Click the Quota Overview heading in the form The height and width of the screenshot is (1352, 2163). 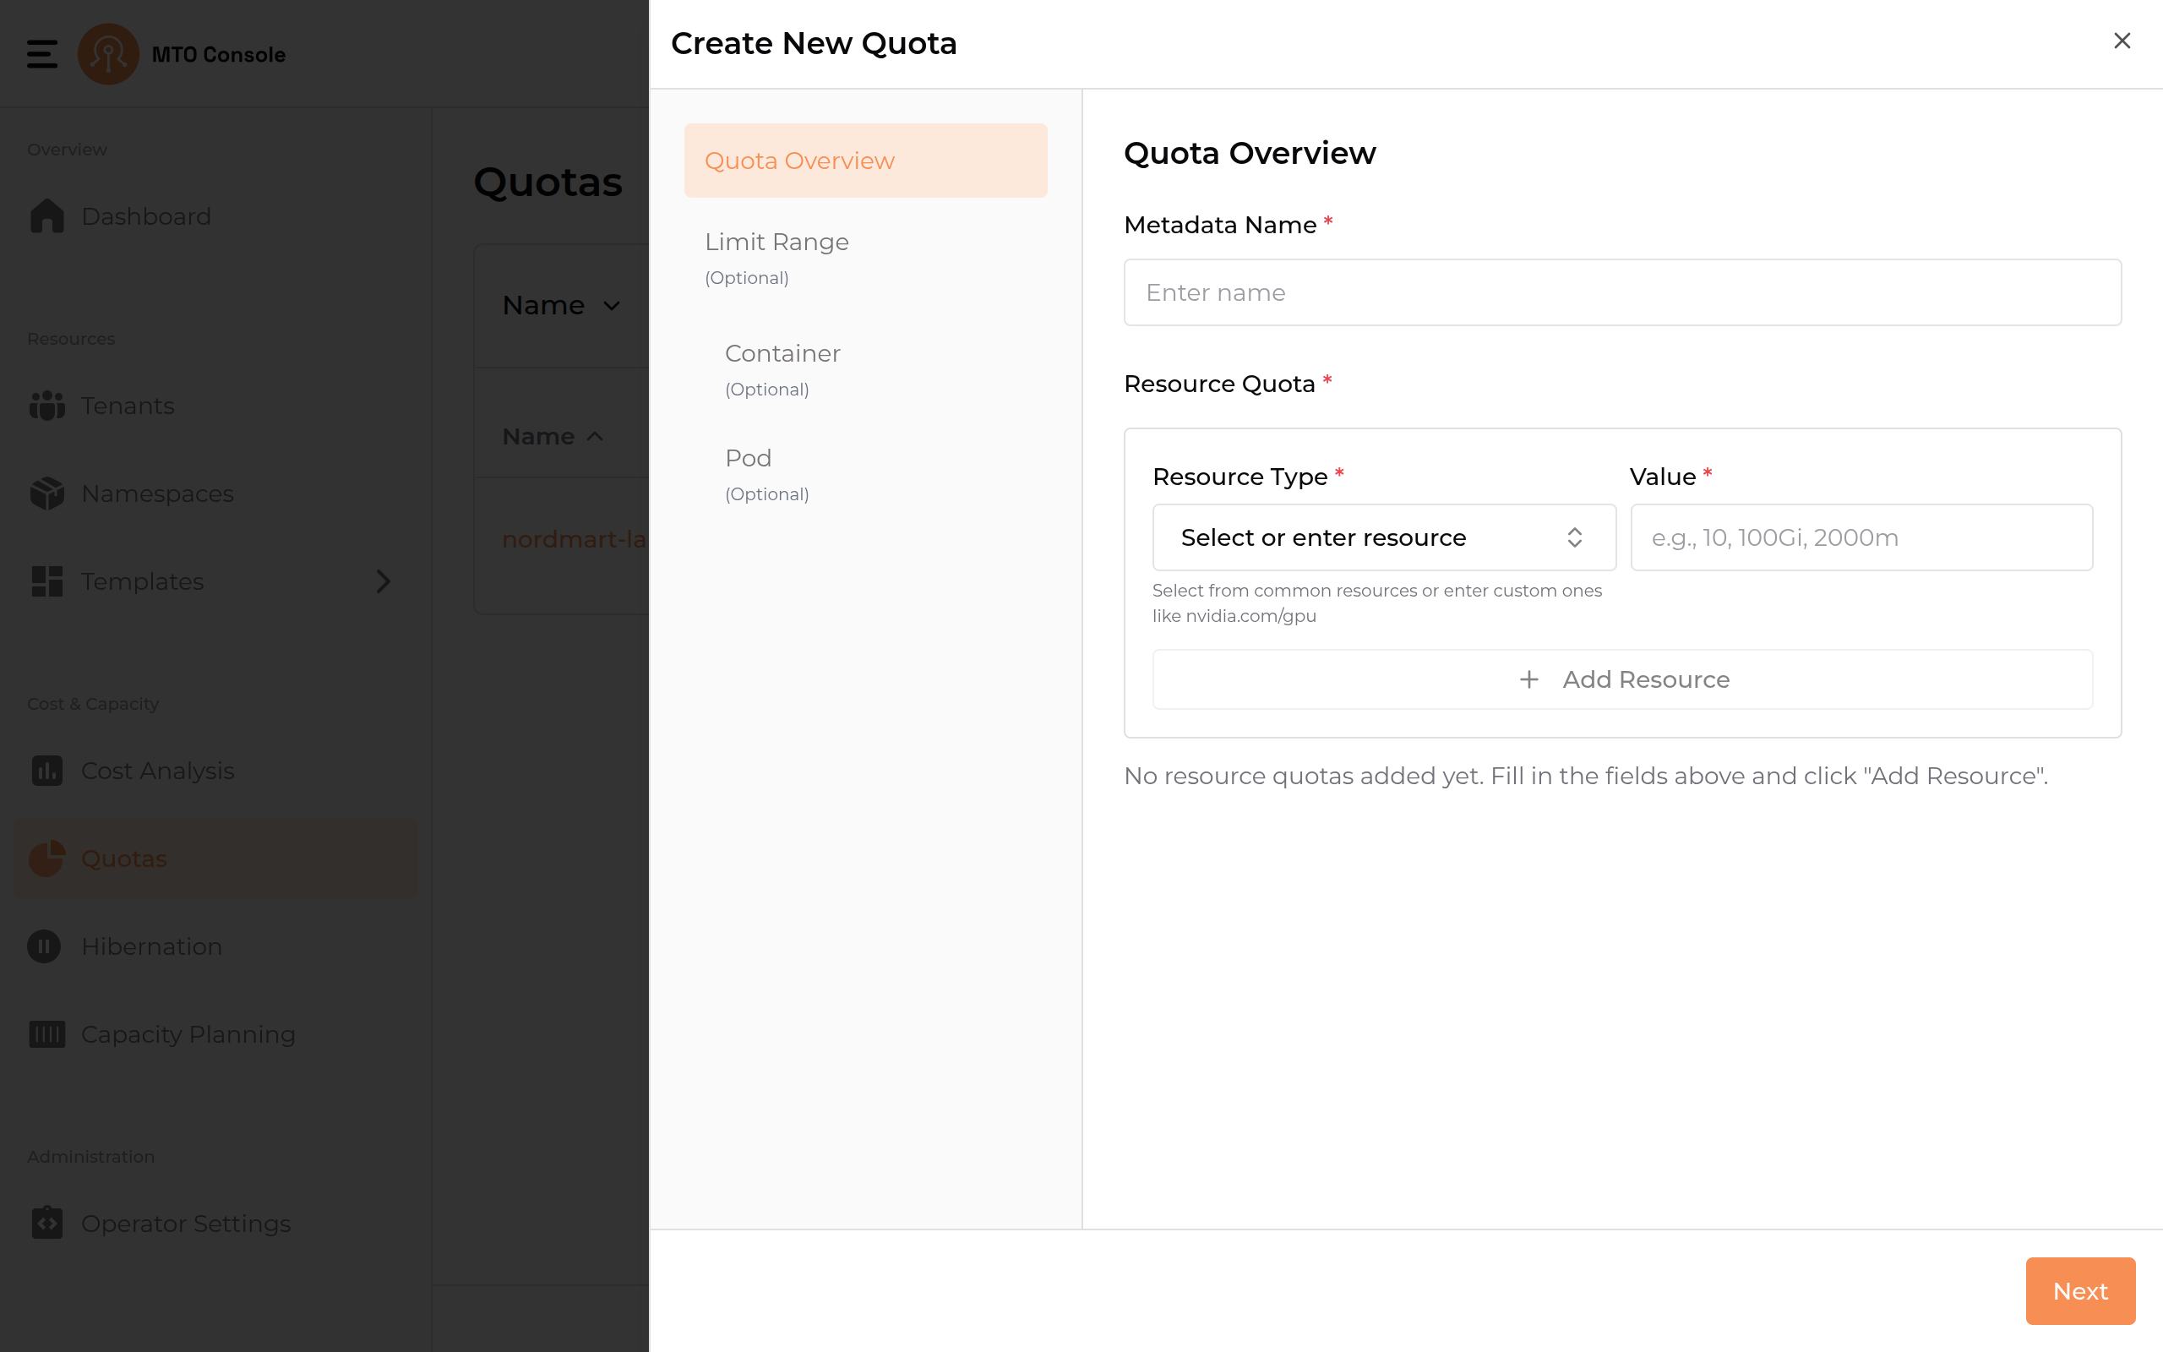1250,153
